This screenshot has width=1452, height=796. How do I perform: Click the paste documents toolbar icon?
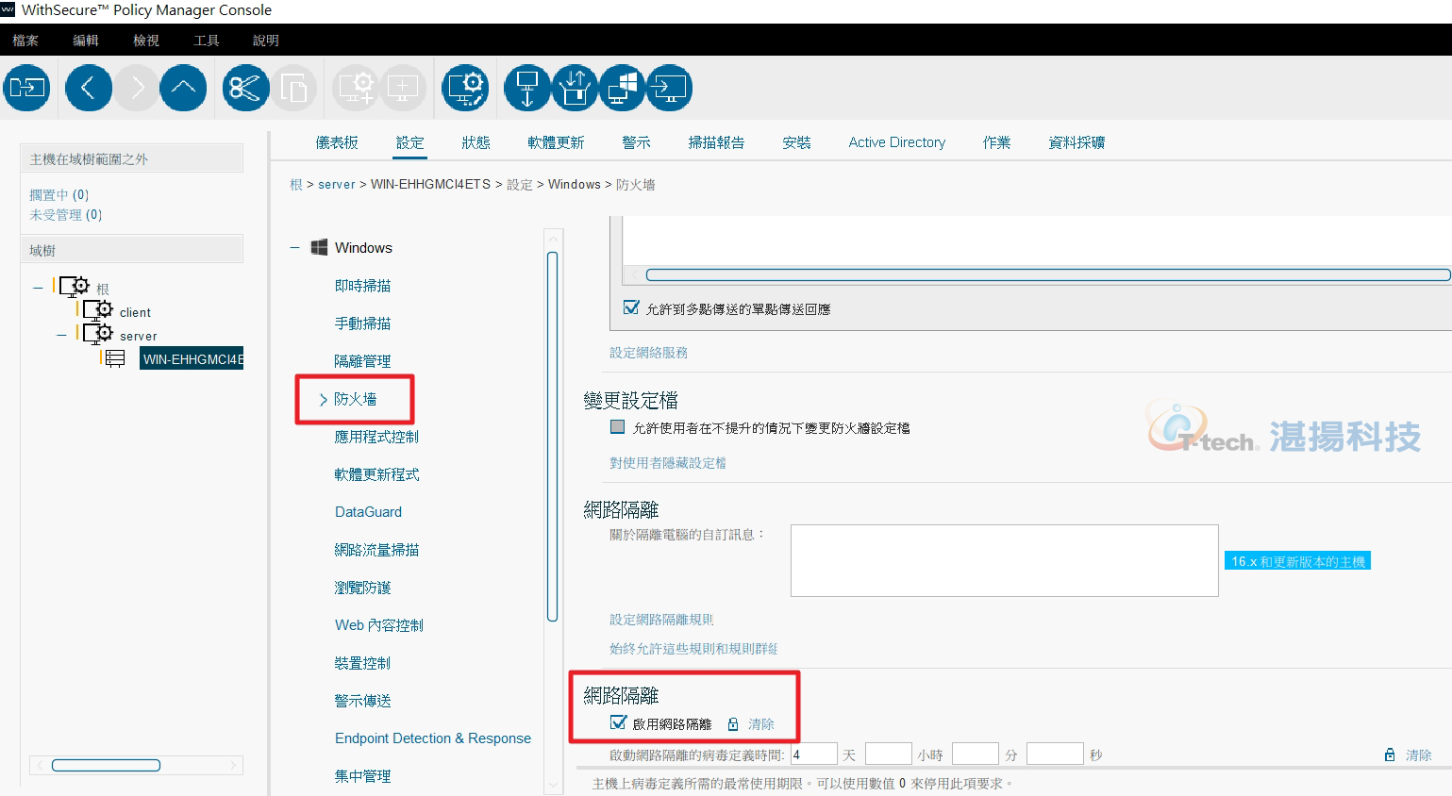[x=294, y=88]
